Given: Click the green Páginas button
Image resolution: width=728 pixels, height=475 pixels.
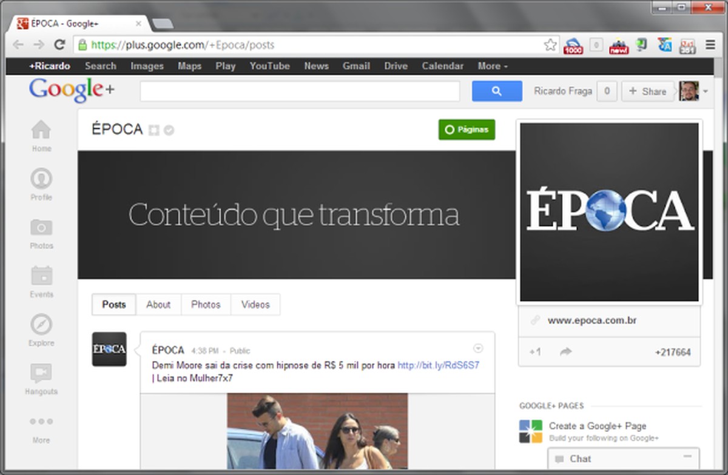Looking at the screenshot, I should click(467, 130).
